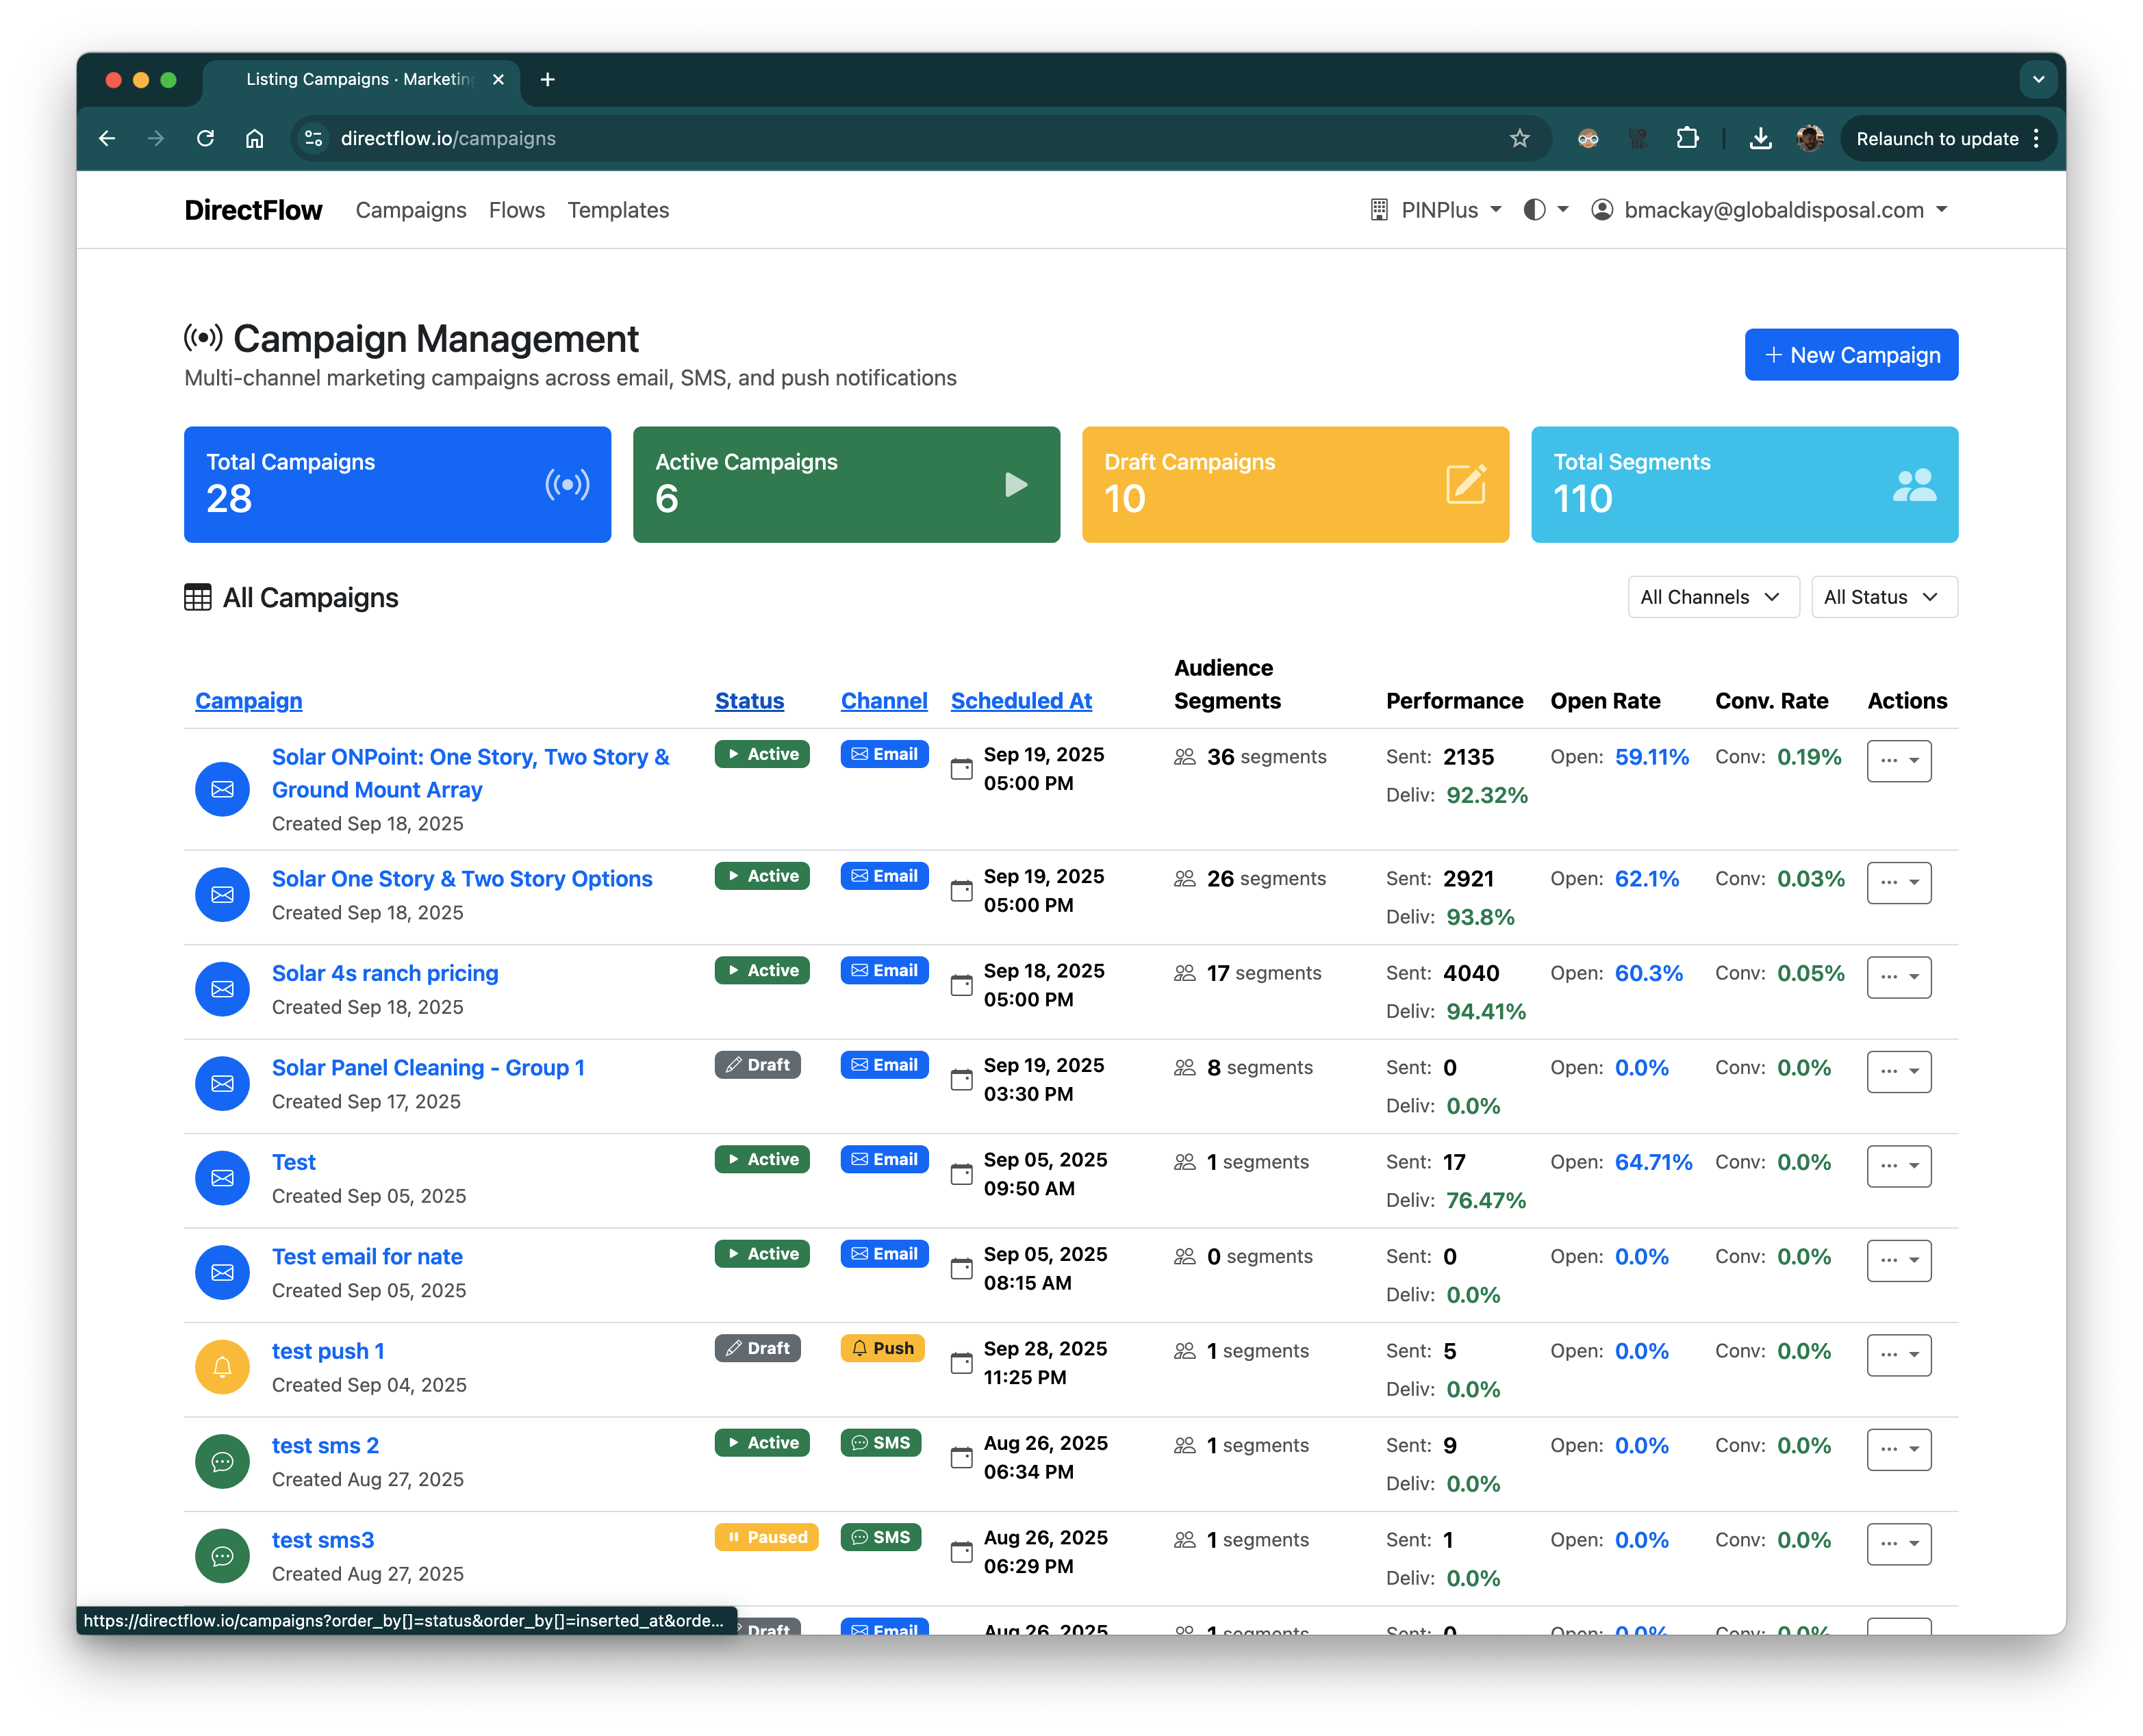Toggle the light/dark theme switcher
The width and height of the screenshot is (2143, 1736).
tap(1545, 210)
